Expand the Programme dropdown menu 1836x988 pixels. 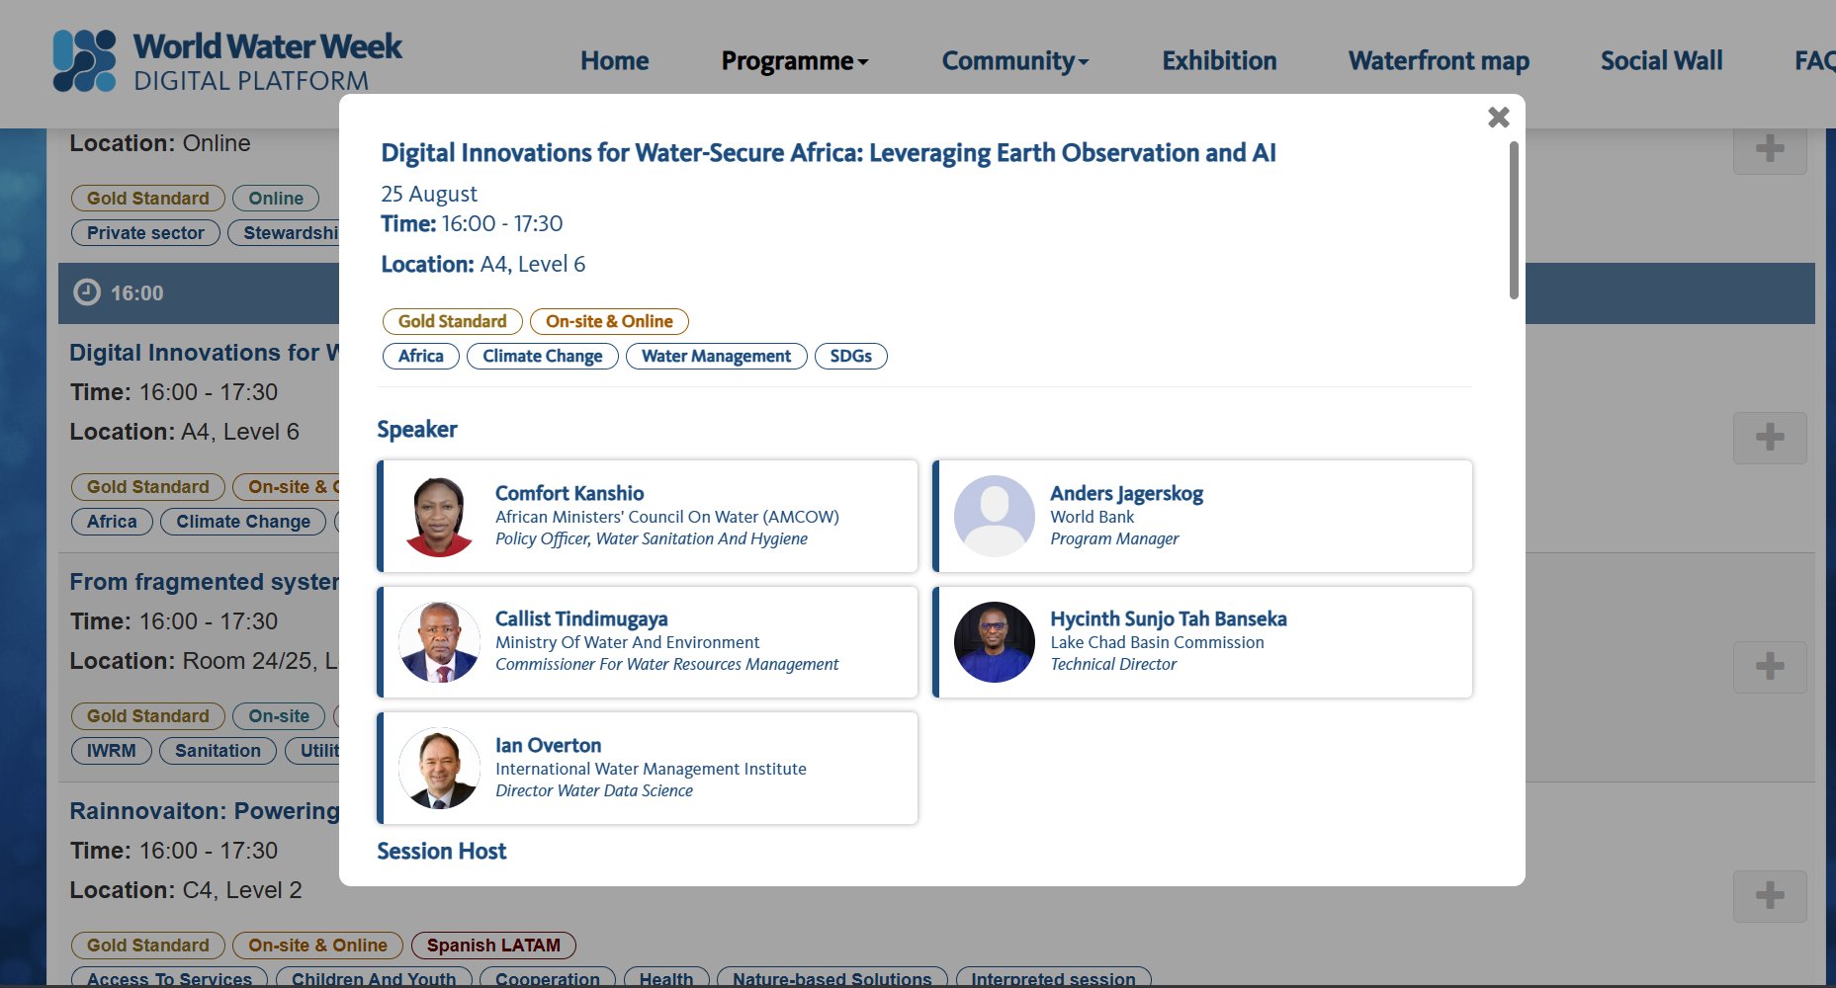pyautogui.click(x=795, y=61)
